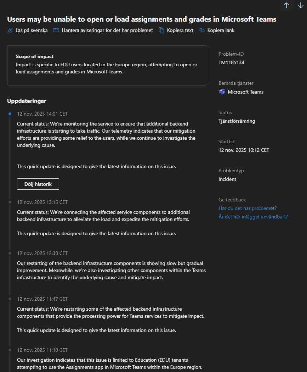
Task: Open Har du det här problemet? link
Action: tap(248, 208)
